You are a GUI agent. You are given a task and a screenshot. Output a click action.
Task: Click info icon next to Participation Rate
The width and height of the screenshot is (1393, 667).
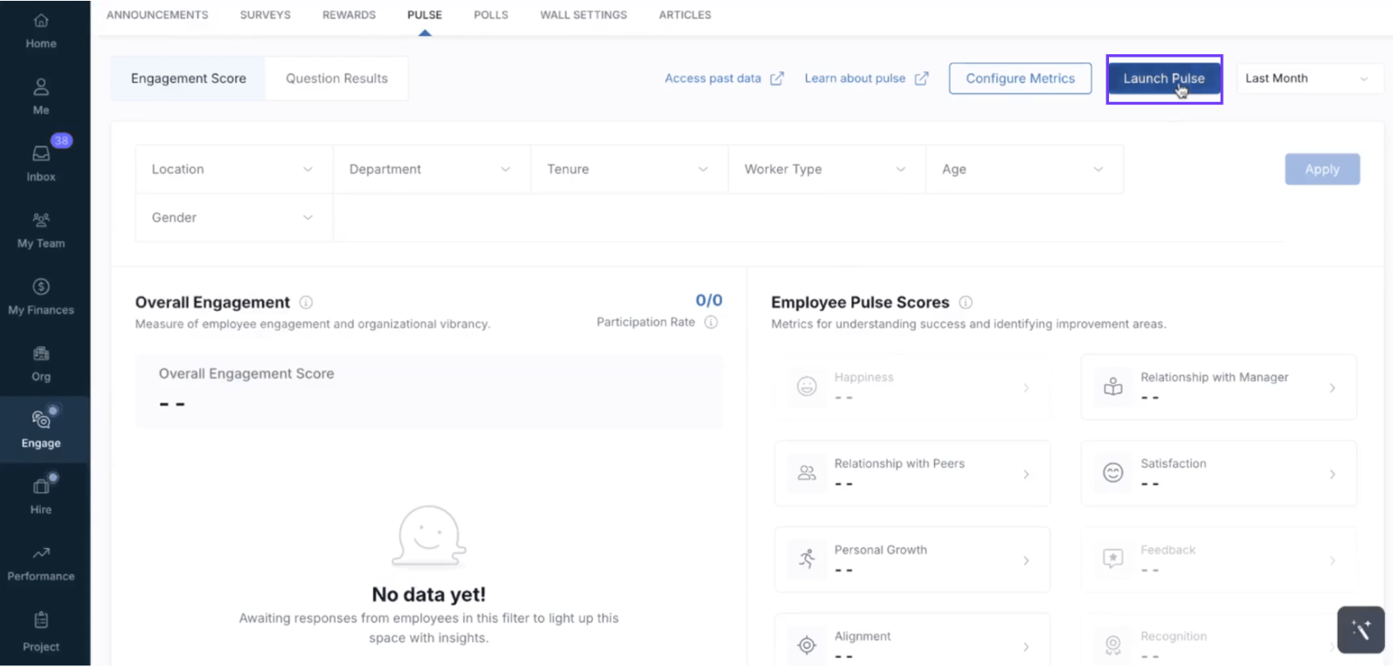[711, 322]
